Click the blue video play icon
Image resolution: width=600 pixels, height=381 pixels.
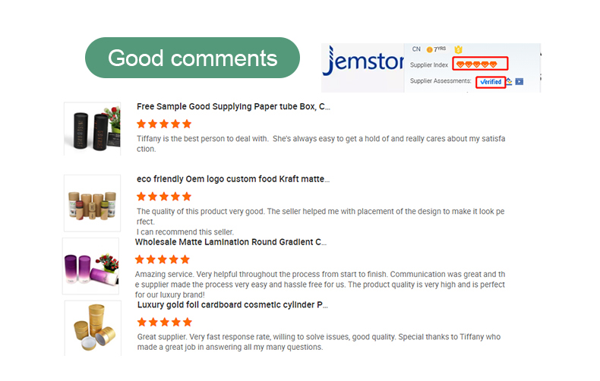519,81
